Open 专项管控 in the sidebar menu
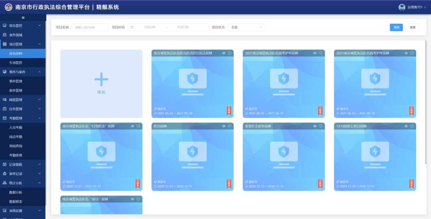The image size is (431, 219). [x=16, y=62]
